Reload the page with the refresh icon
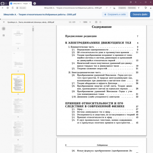The width and height of the screenshot is (153, 153). [x=13, y=8]
